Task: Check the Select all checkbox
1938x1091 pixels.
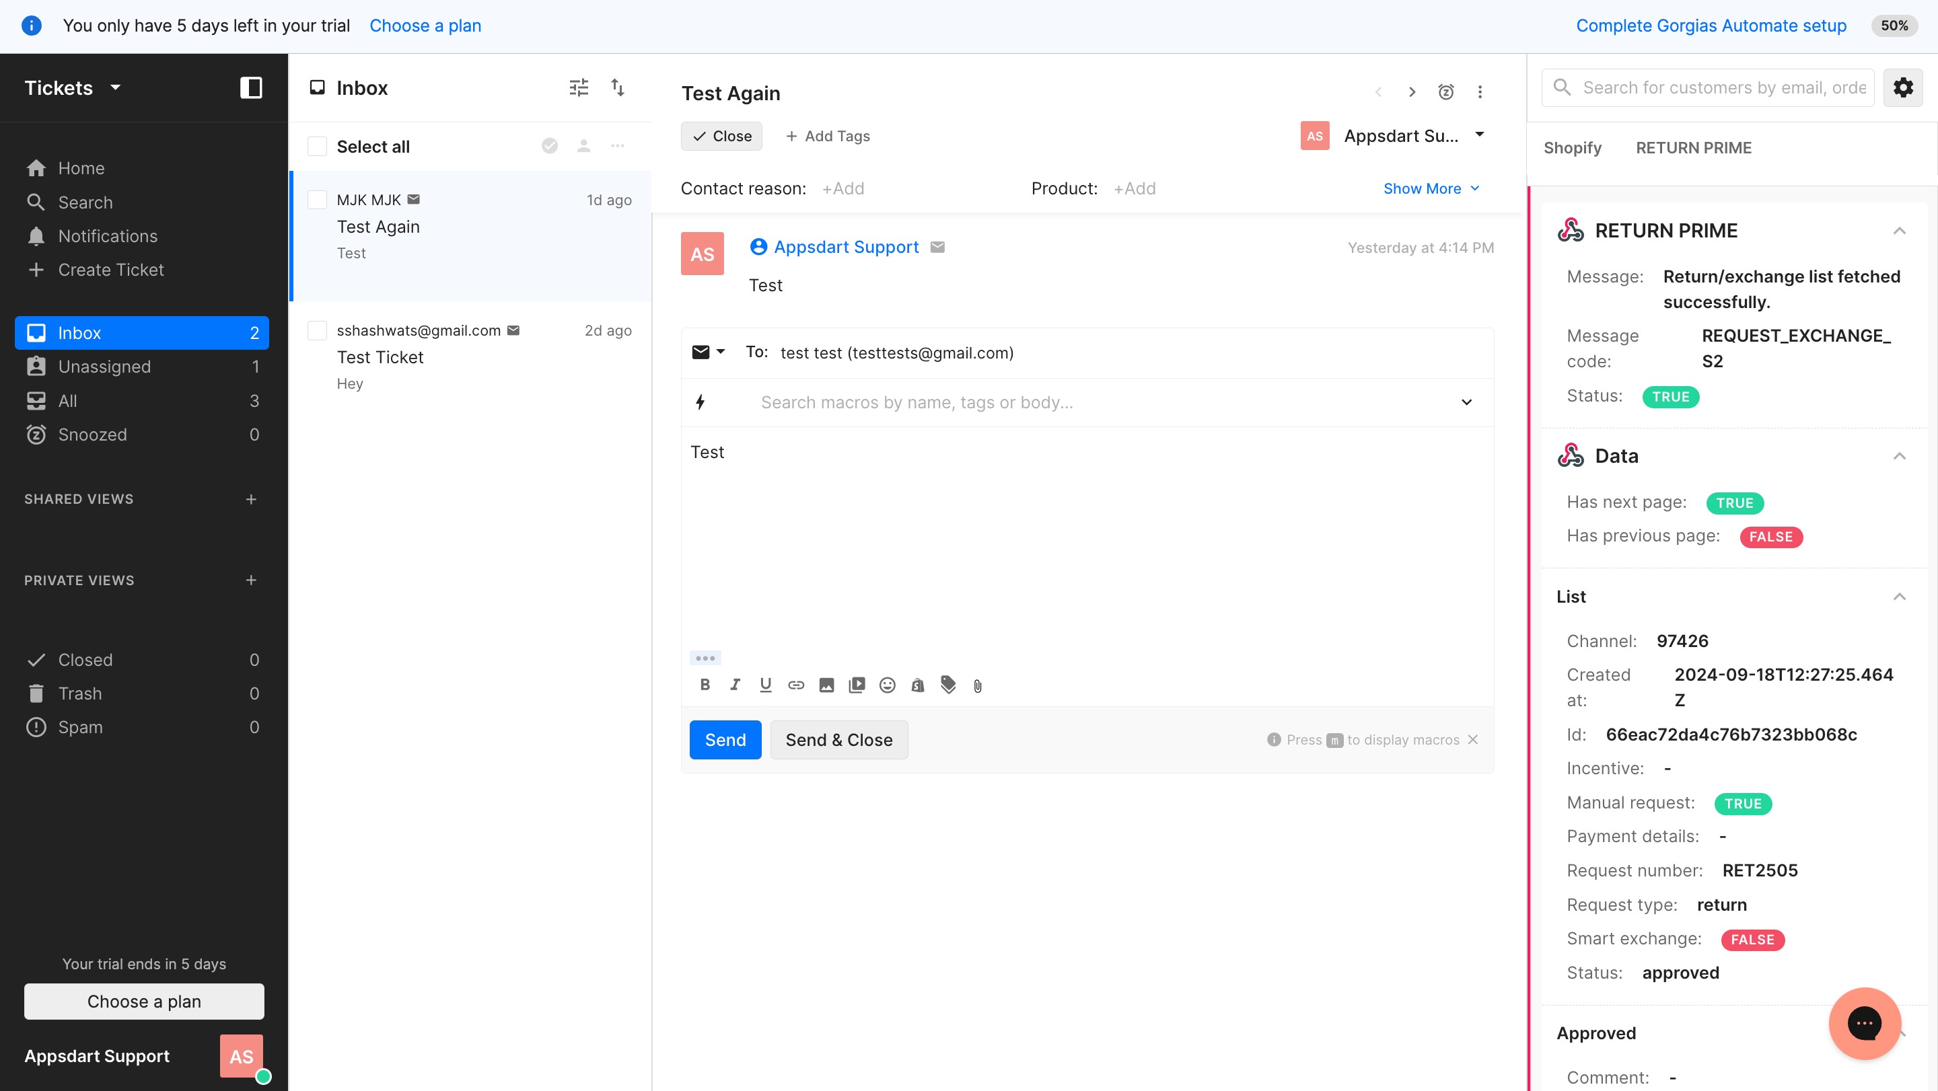Action: pos(318,147)
